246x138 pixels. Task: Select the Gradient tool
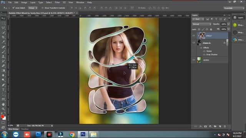point(3,71)
